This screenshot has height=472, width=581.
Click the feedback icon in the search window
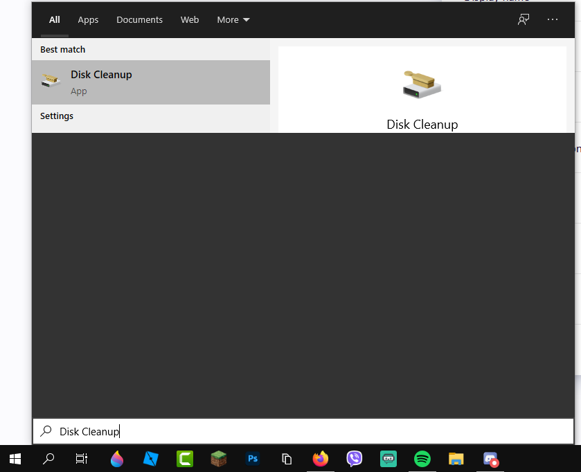click(523, 19)
